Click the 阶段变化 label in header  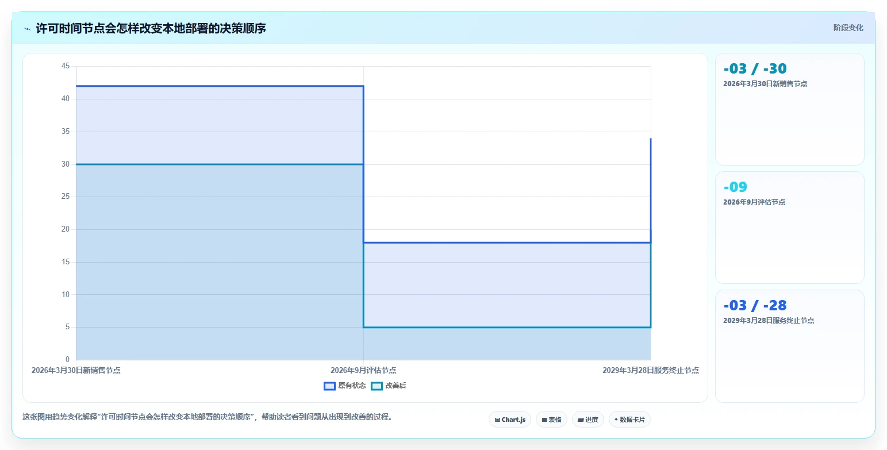click(x=848, y=28)
